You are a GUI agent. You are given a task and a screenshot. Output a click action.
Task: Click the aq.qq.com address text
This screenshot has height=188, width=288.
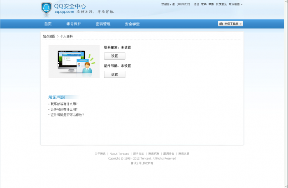pyautogui.click(x=64, y=12)
